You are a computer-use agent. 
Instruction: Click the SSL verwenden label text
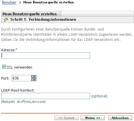(20, 67)
